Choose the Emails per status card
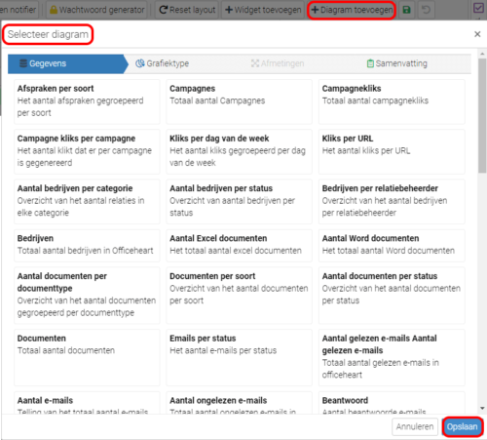The width and height of the screenshot is (487, 440). [239, 357]
